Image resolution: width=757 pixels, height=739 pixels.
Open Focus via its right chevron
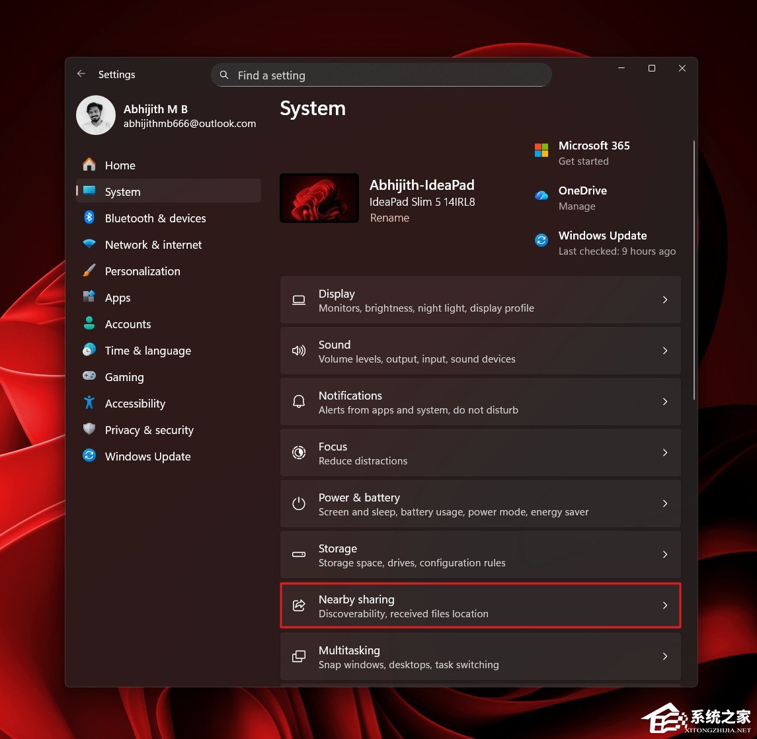[x=665, y=453]
